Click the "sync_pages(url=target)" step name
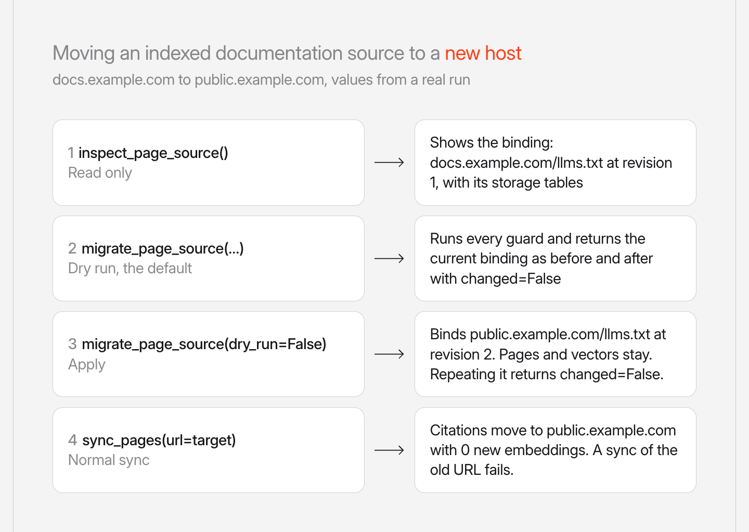This screenshot has width=749, height=532. click(x=159, y=440)
